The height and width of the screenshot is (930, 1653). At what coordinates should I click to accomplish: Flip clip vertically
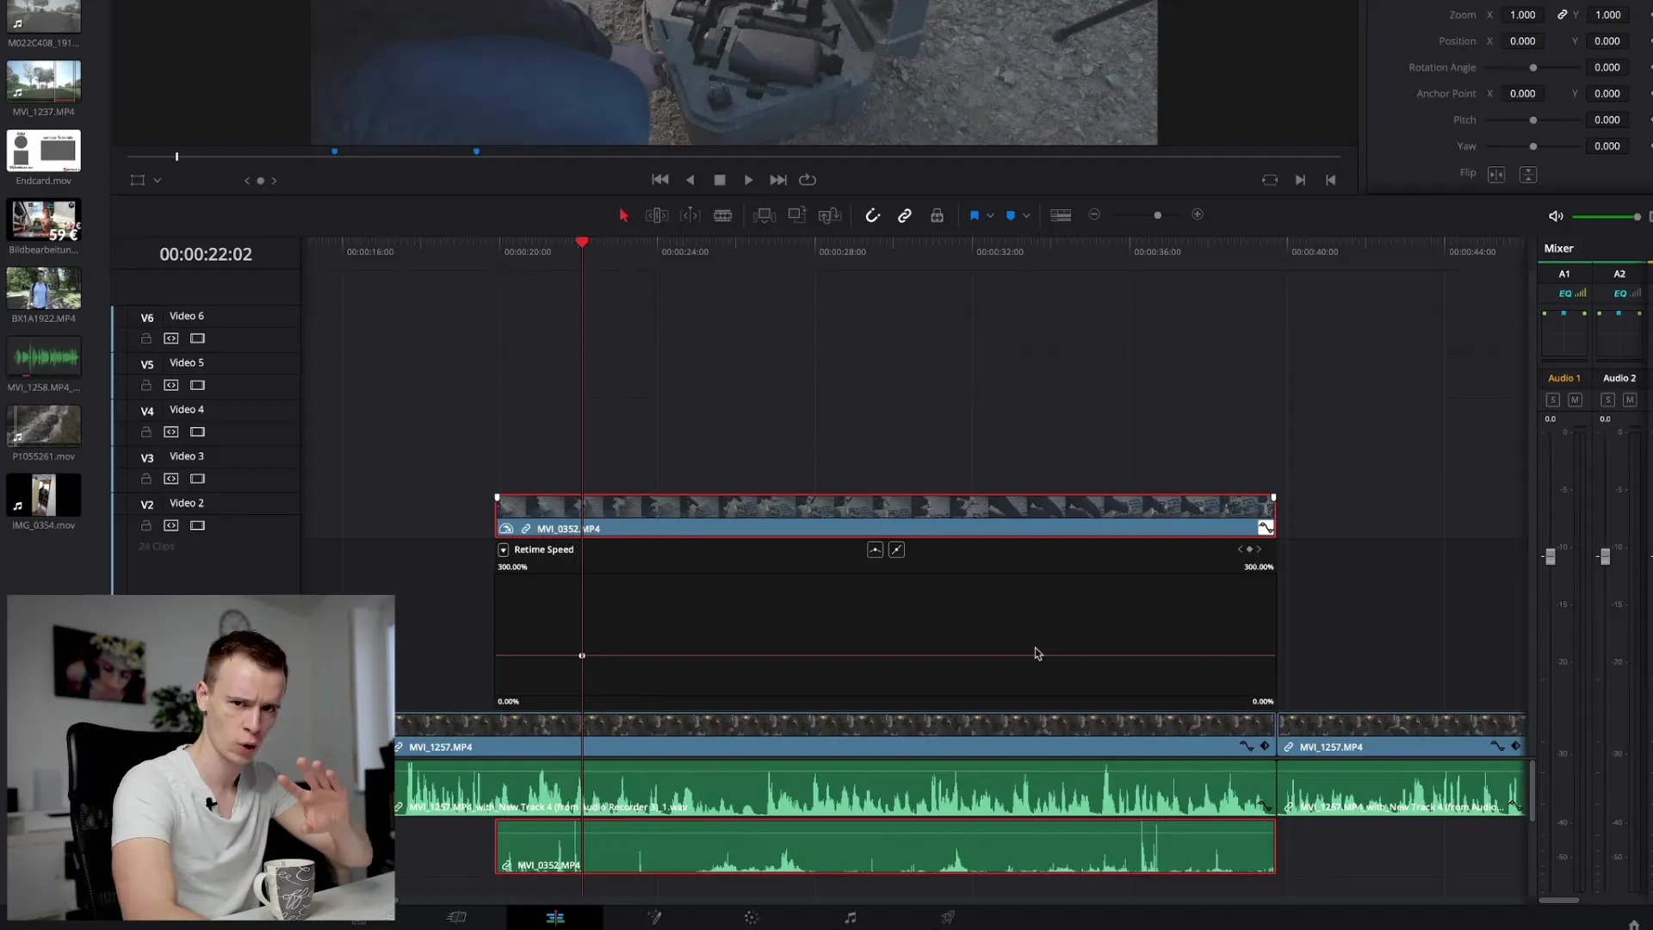(1528, 175)
